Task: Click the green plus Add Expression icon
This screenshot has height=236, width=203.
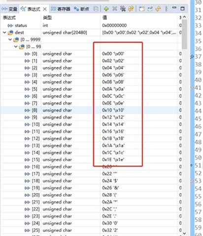Action: [x=106, y=9]
